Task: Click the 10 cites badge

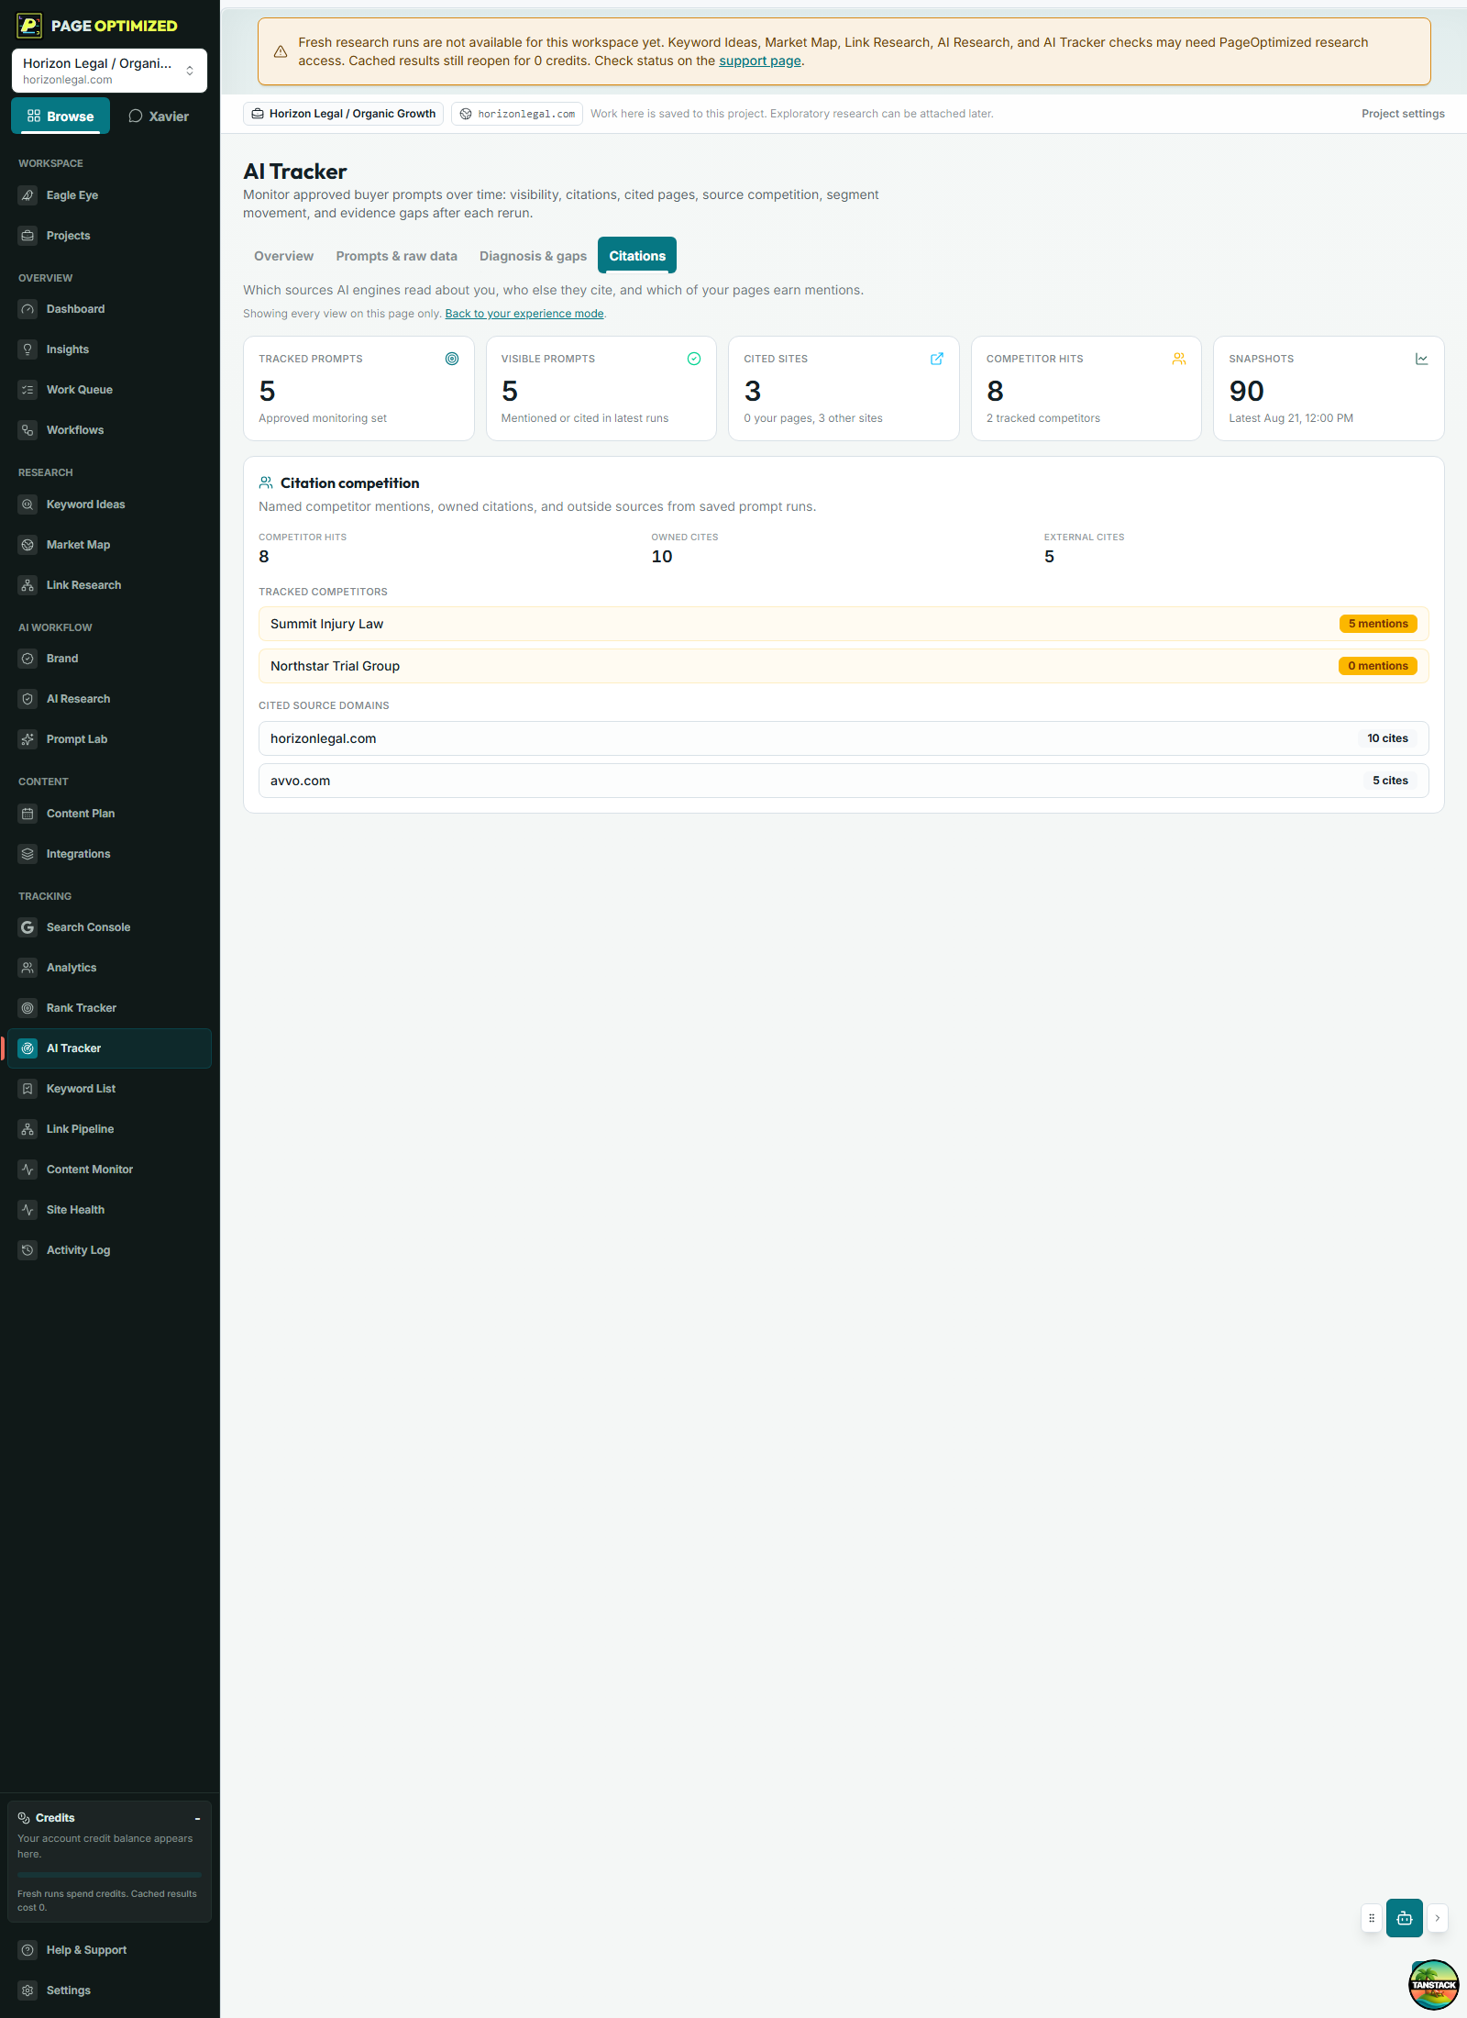Action: pyautogui.click(x=1388, y=738)
